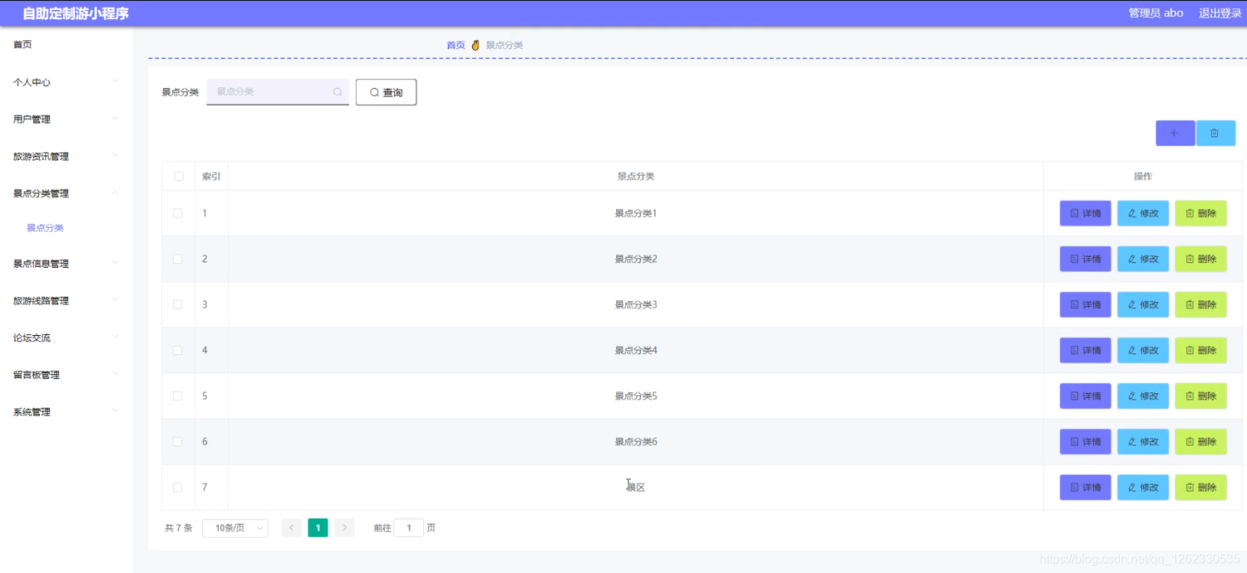
Task: Expand the 用户管理 sidebar menu
Action: (x=66, y=119)
